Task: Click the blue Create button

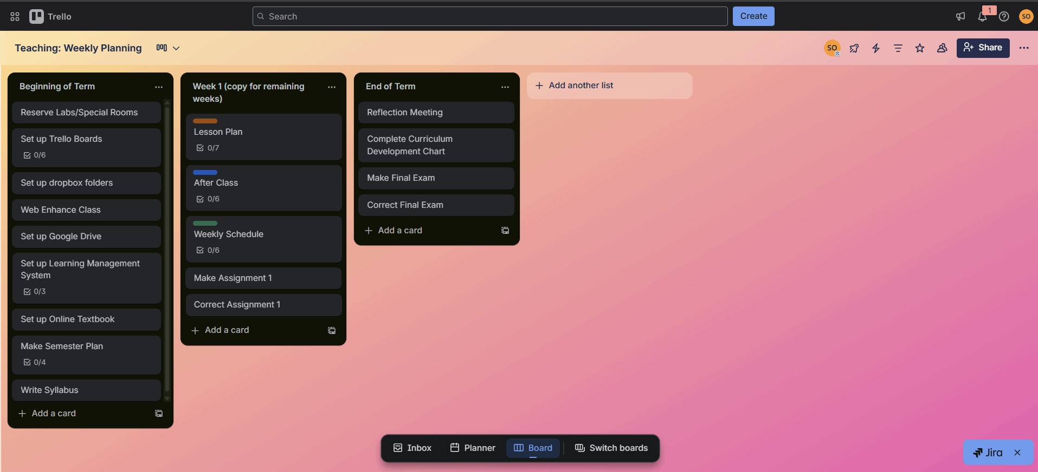Action: click(x=753, y=16)
